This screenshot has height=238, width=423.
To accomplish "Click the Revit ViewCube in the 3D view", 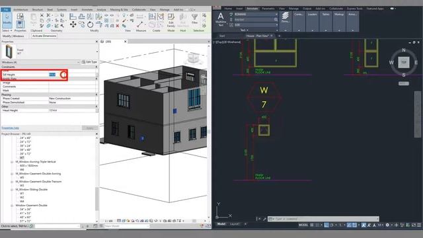I will pos(194,58).
